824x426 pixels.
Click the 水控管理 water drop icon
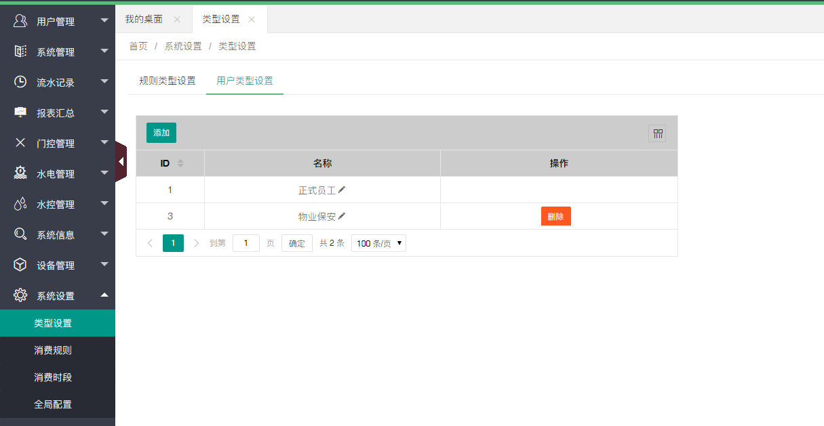click(x=20, y=204)
